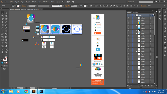Go to the next artboard

pyautogui.click(x=39, y=88)
